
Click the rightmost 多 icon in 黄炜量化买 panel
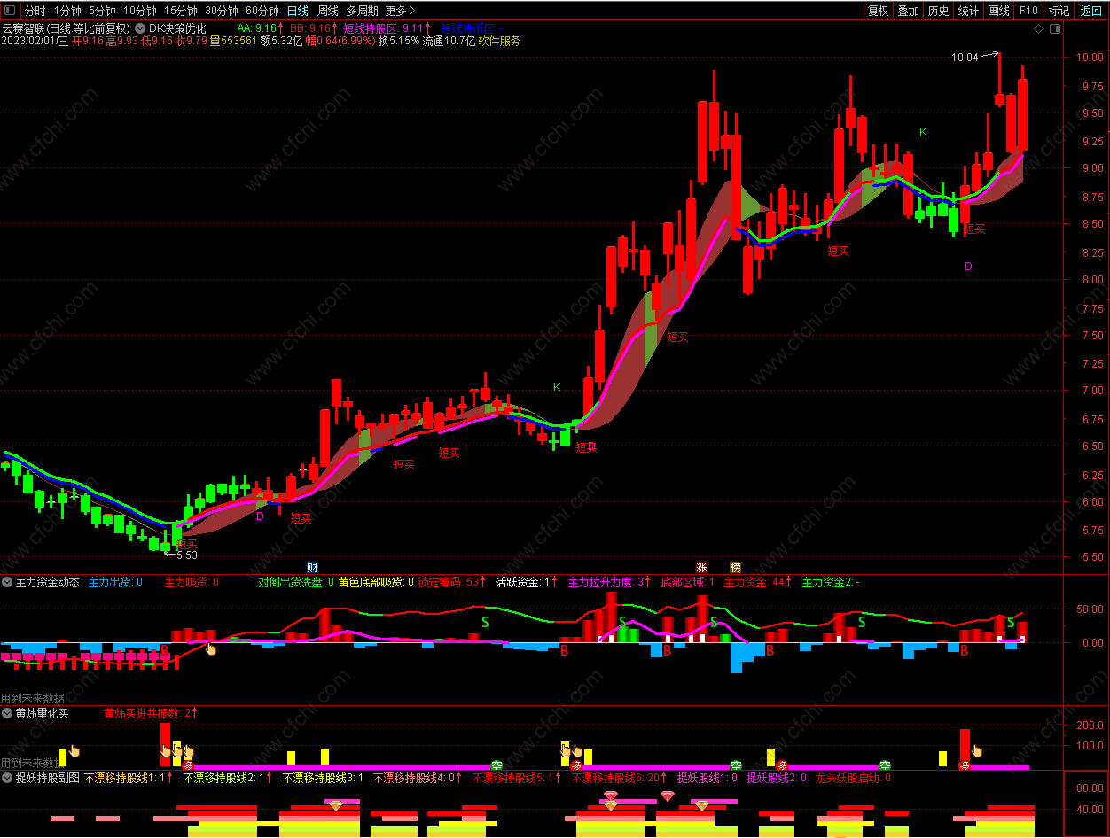[x=965, y=765]
